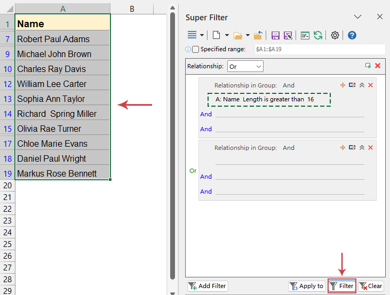Click the Add Filter button
This screenshot has width=390, height=295.
pyautogui.click(x=208, y=286)
